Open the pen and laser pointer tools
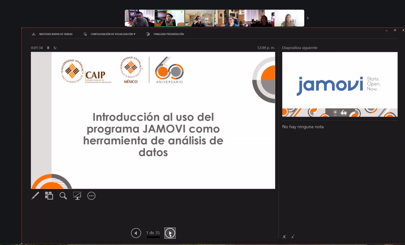The width and height of the screenshot is (405, 245). pos(35,196)
